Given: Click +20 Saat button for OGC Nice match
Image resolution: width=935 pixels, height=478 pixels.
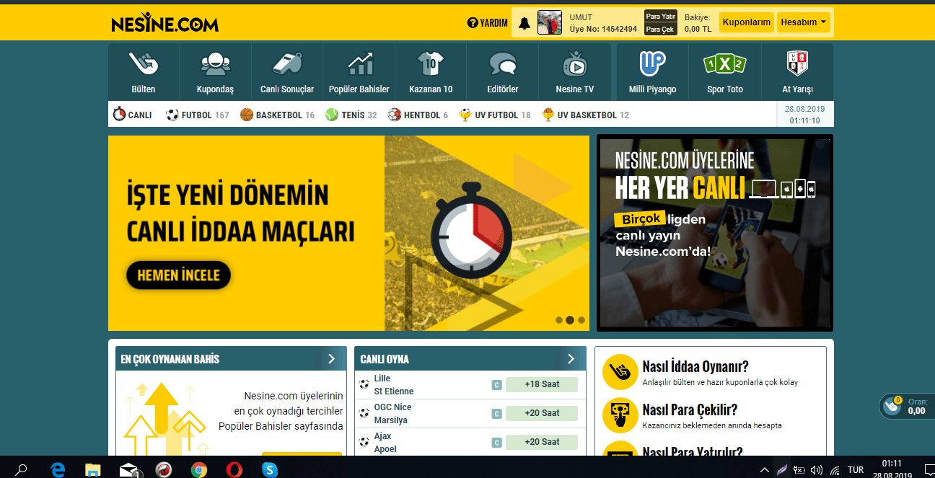Looking at the screenshot, I should click(542, 413).
